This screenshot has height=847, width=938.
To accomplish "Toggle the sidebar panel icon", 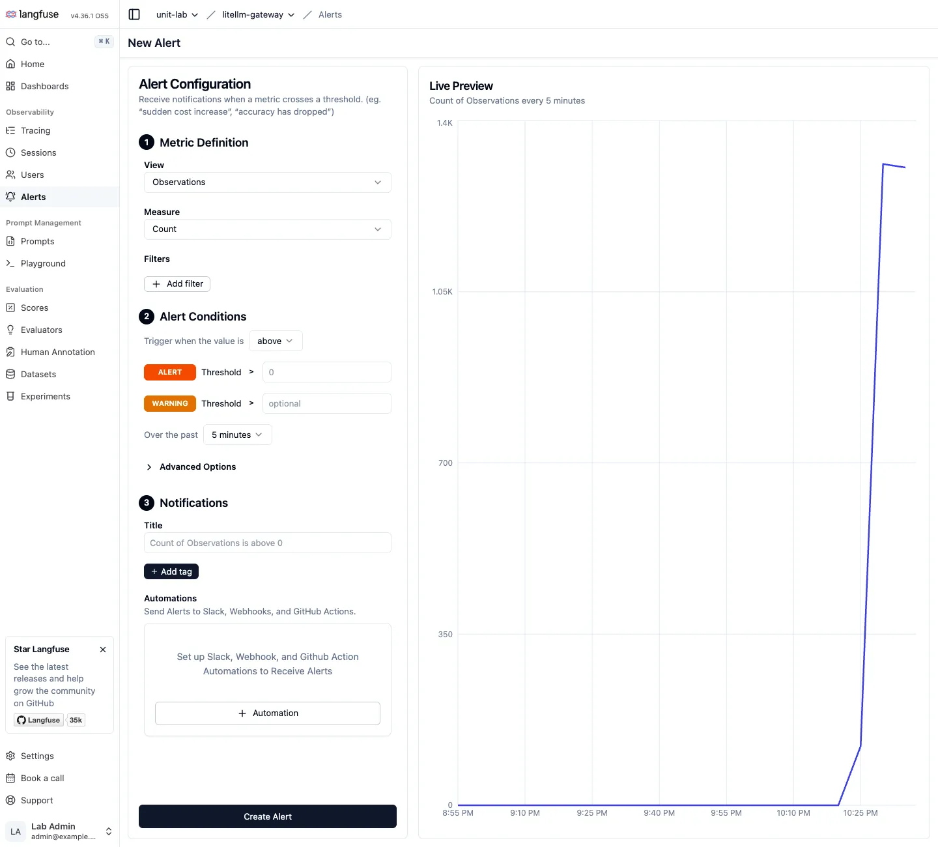I will 134,14.
